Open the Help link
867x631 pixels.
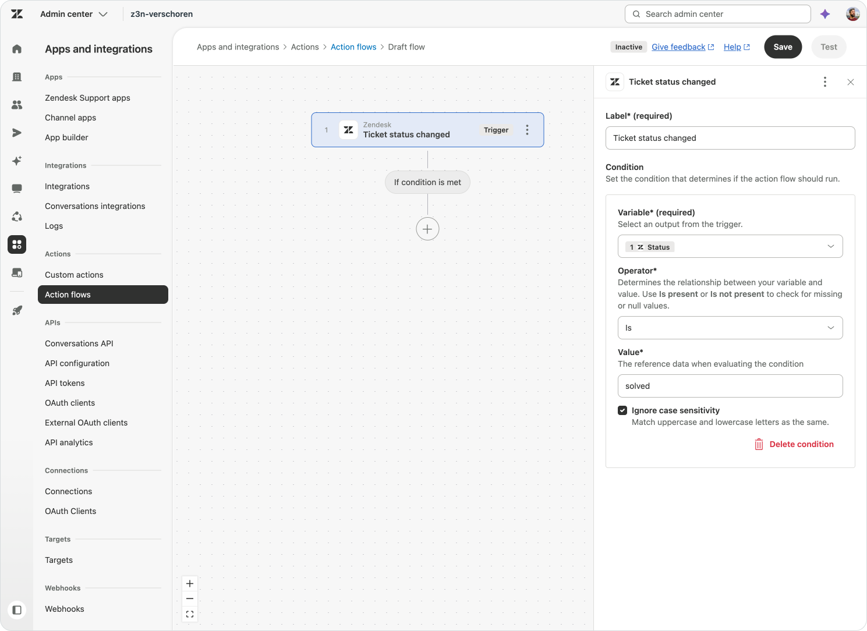(x=737, y=47)
